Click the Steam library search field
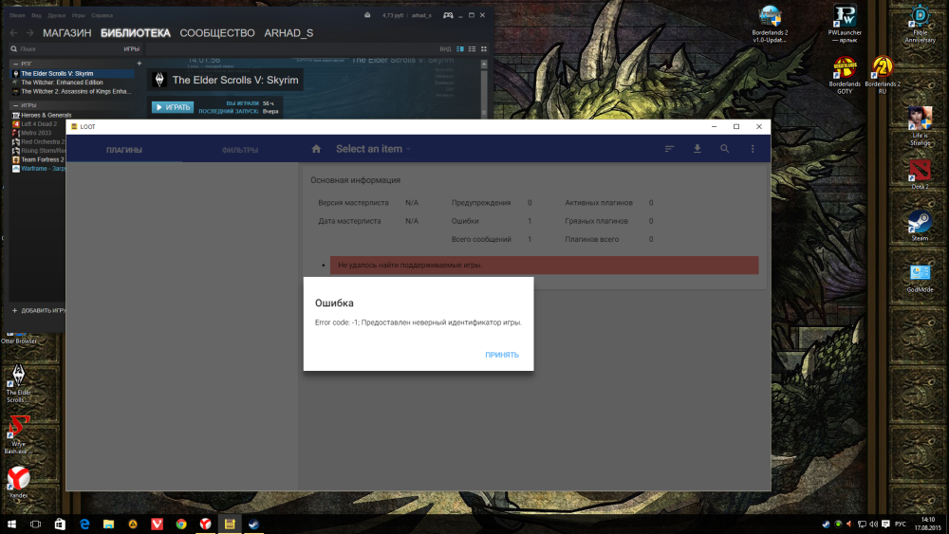Viewport: 949px width, 534px height. pyautogui.click(x=66, y=49)
